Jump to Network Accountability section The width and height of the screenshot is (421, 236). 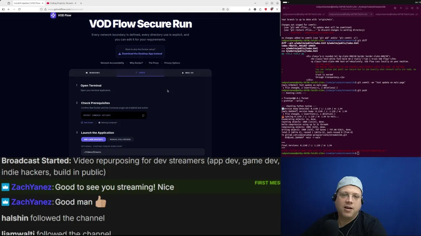[x=112, y=63]
